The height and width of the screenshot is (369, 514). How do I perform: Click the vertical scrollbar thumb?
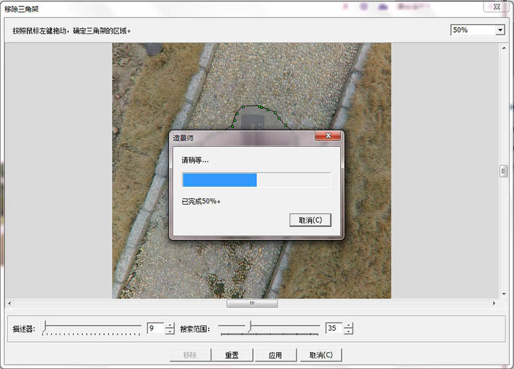[504, 171]
